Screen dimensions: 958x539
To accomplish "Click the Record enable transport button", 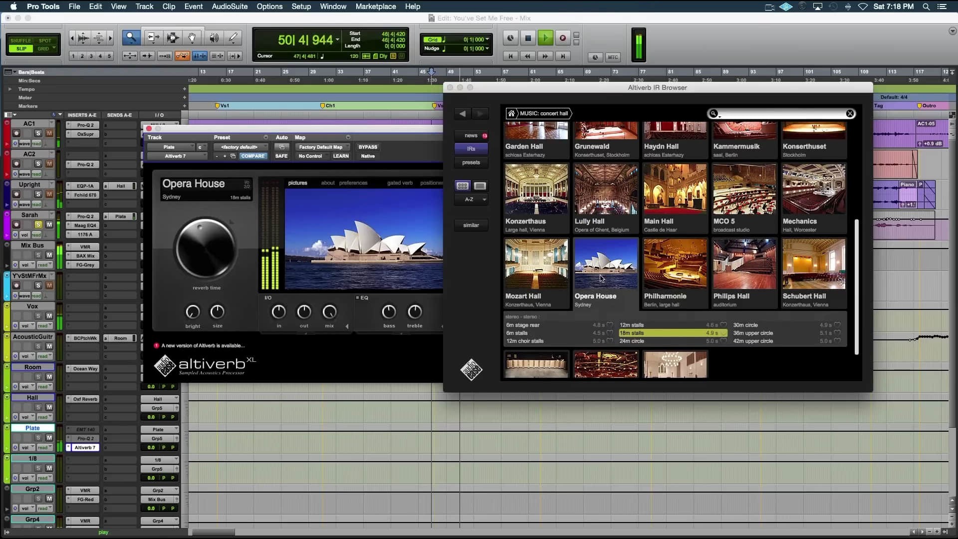I will [x=562, y=38].
